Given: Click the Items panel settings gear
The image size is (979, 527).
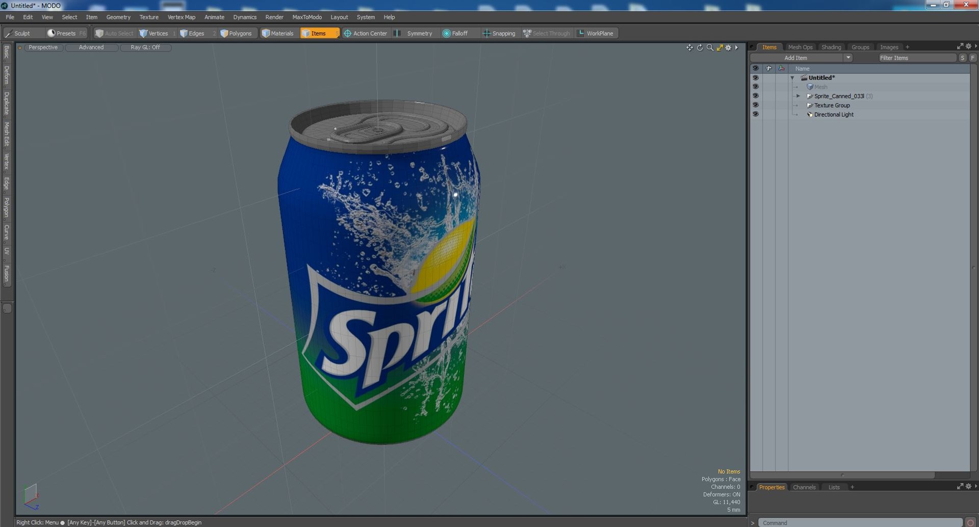Looking at the screenshot, I should click(968, 46).
